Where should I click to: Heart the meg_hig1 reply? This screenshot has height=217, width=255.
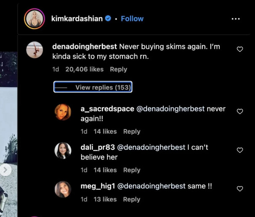[x=240, y=189]
